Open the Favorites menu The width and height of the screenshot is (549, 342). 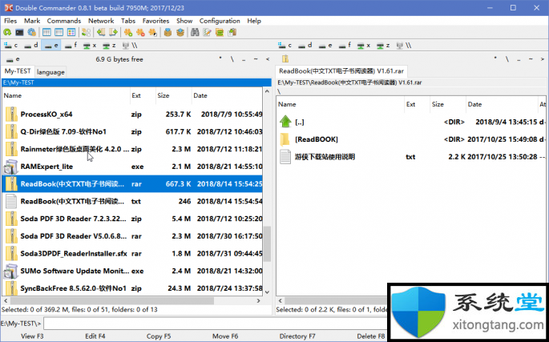pyautogui.click(x=155, y=21)
